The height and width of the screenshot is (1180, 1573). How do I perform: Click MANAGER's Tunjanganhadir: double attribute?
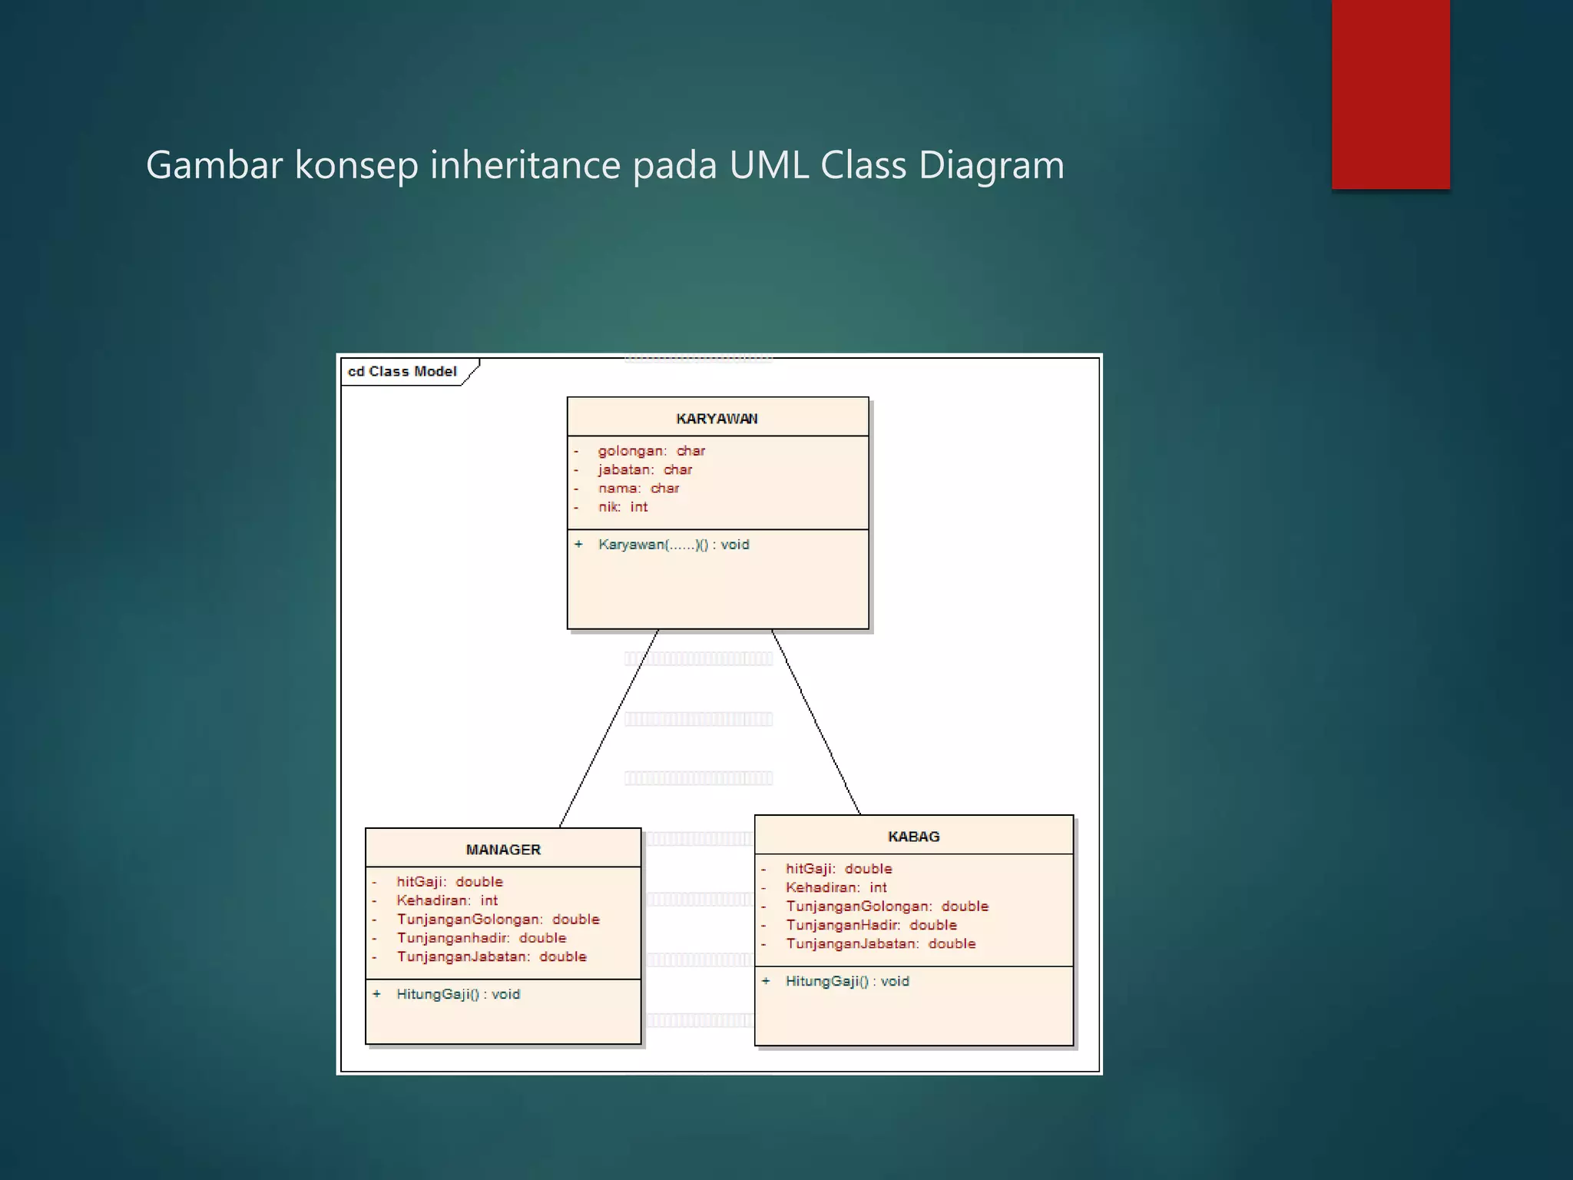point(481,938)
